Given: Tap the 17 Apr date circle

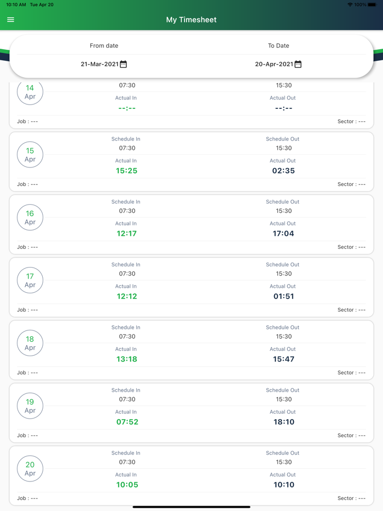Looking at the screenshot, I should pyautogui.click(x=30, y=281).
